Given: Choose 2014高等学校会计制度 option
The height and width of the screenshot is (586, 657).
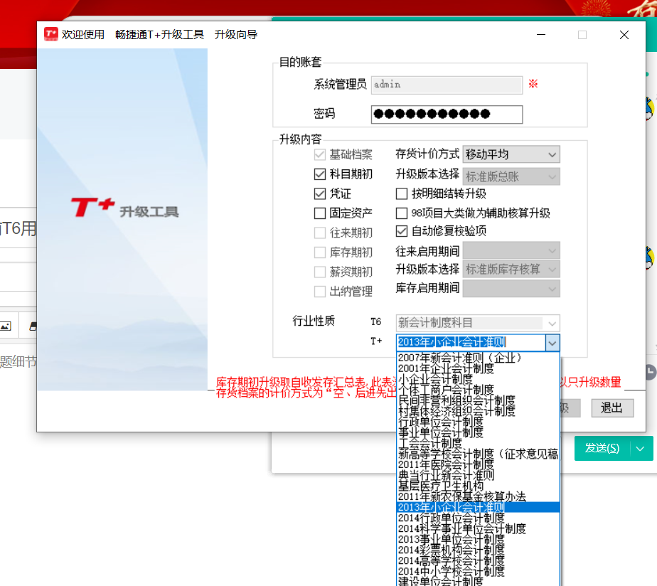Looking at the screenshot, I should 478,561.
